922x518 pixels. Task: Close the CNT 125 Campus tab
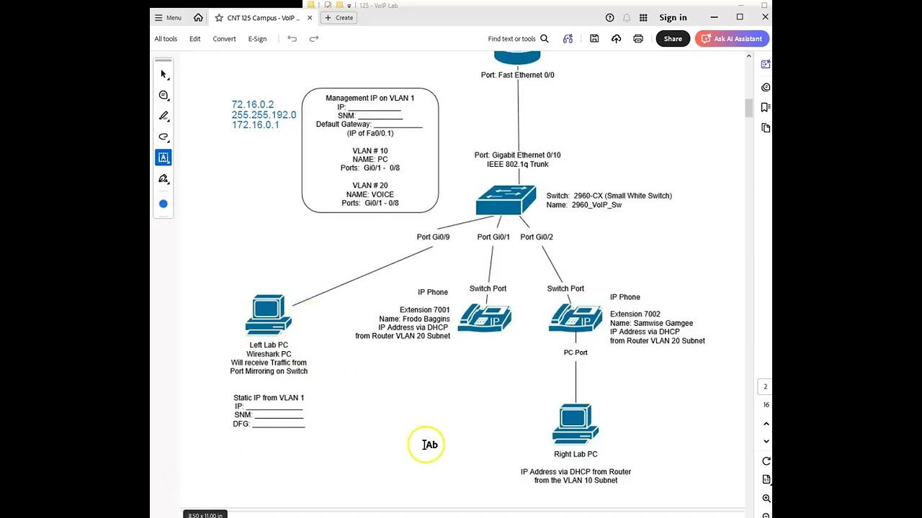tap(310, 17)
